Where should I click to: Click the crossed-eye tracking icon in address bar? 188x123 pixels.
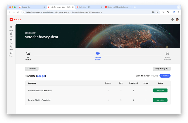(x=153, y=12)
